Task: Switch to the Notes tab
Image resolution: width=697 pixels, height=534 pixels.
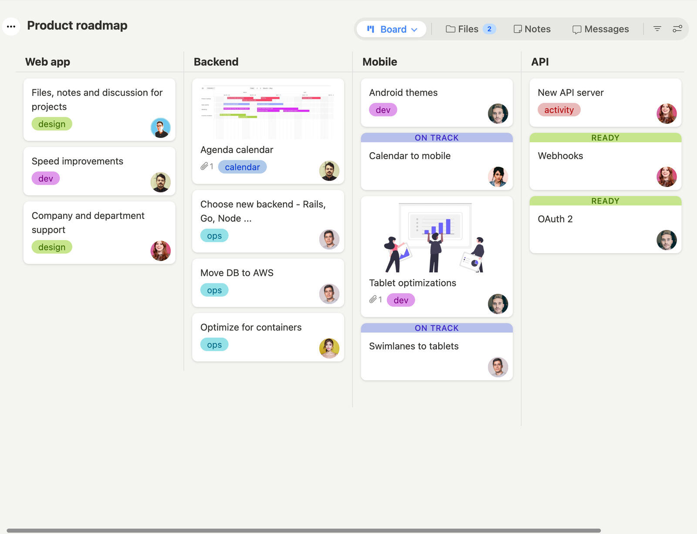Action: click(532, 29)
